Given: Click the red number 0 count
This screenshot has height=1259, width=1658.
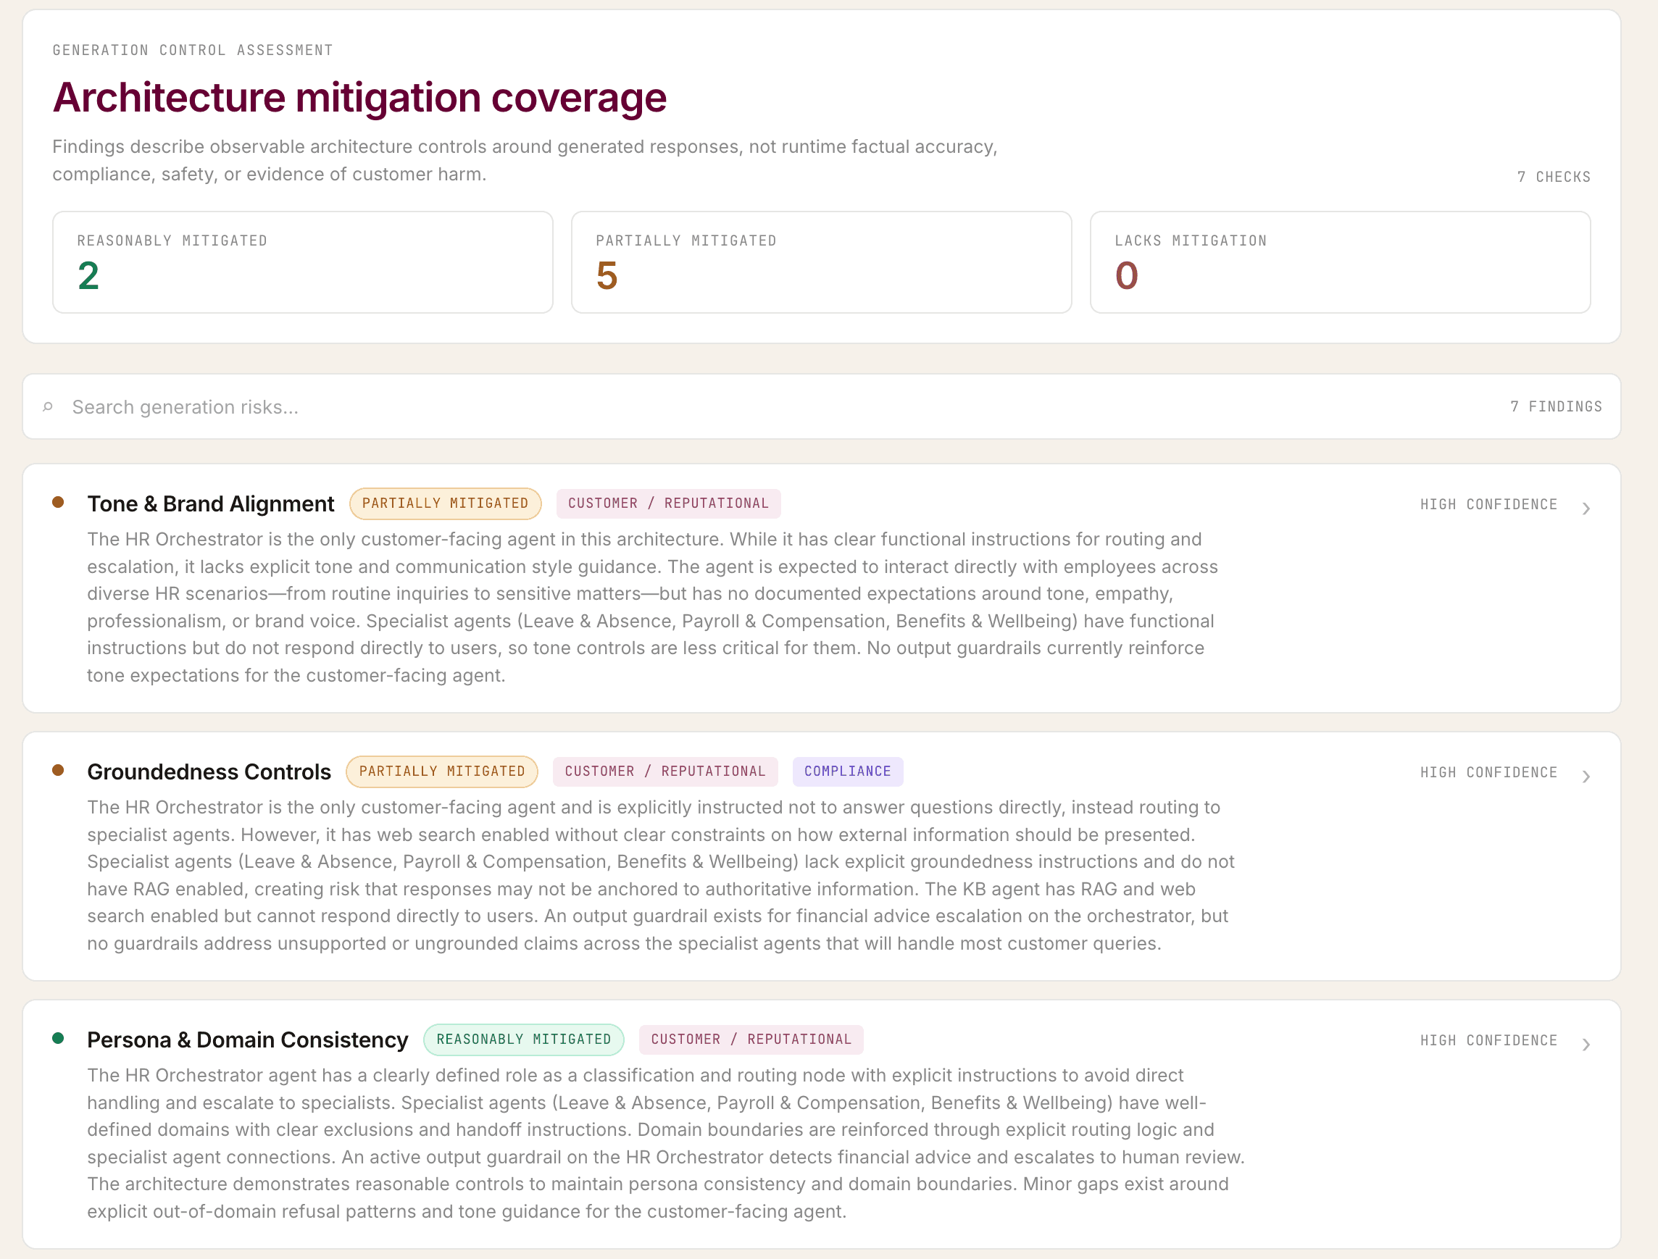Looking at the screenshot, I should (x=1127, y=276).
